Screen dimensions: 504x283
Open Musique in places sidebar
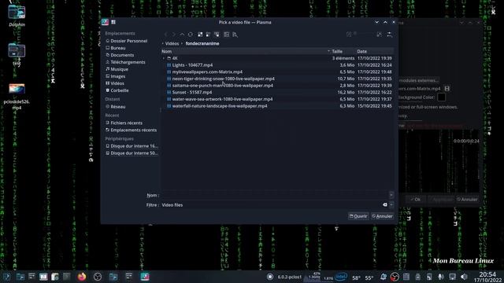coord(119,69)
